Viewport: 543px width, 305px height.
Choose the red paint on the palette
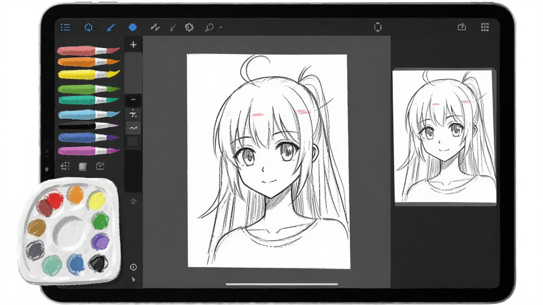(x=55, y=200)
